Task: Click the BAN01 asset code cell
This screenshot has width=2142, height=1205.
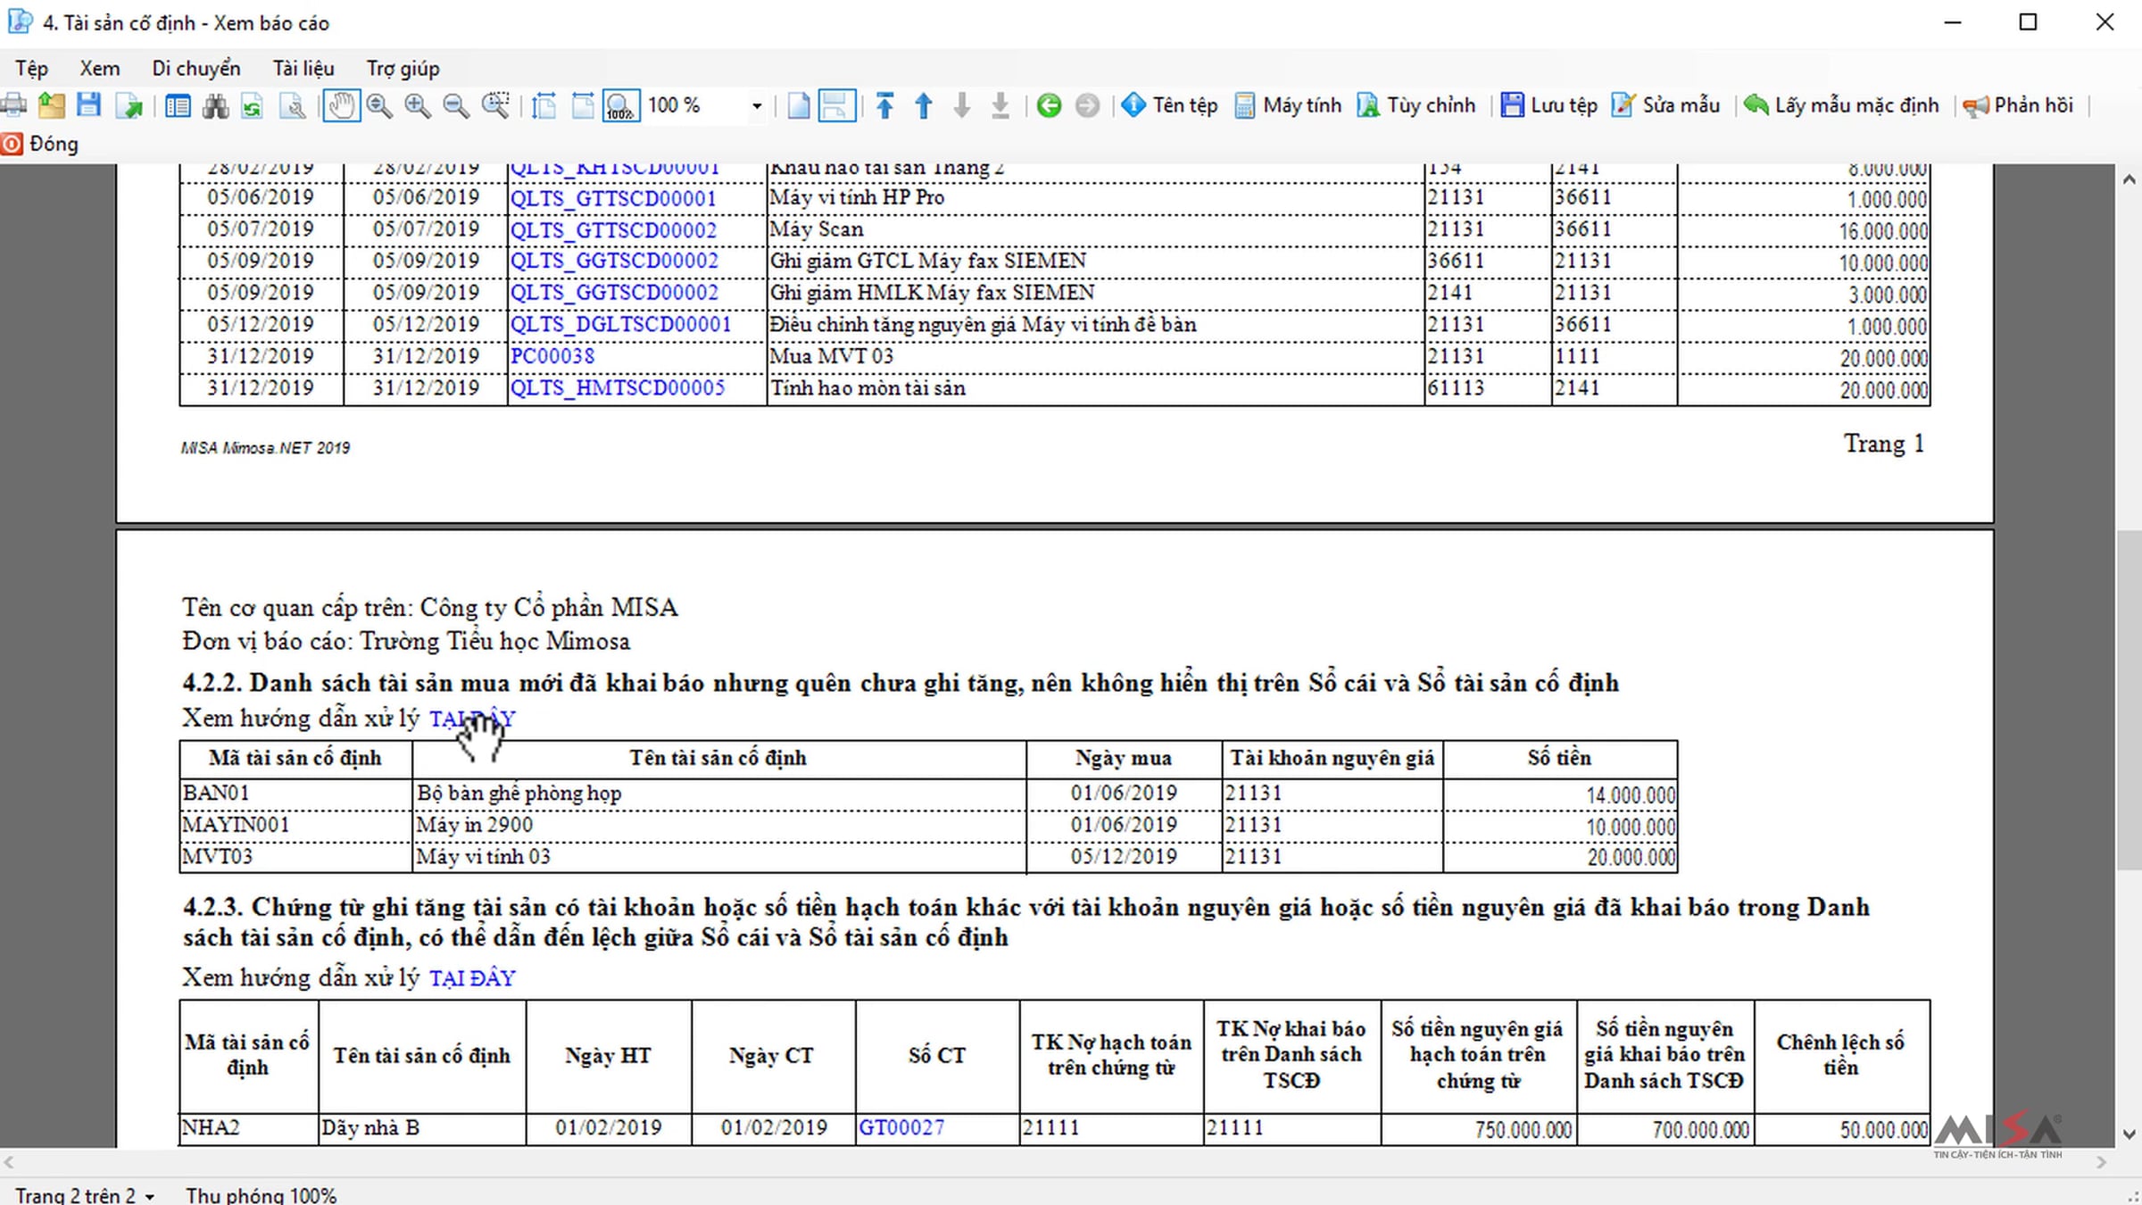Action: pyautogui.click(x=295, y=794)
